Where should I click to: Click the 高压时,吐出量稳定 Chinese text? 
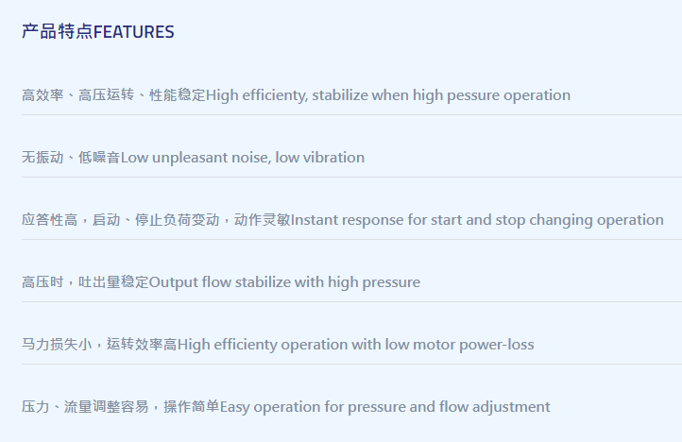coord(85,281)
